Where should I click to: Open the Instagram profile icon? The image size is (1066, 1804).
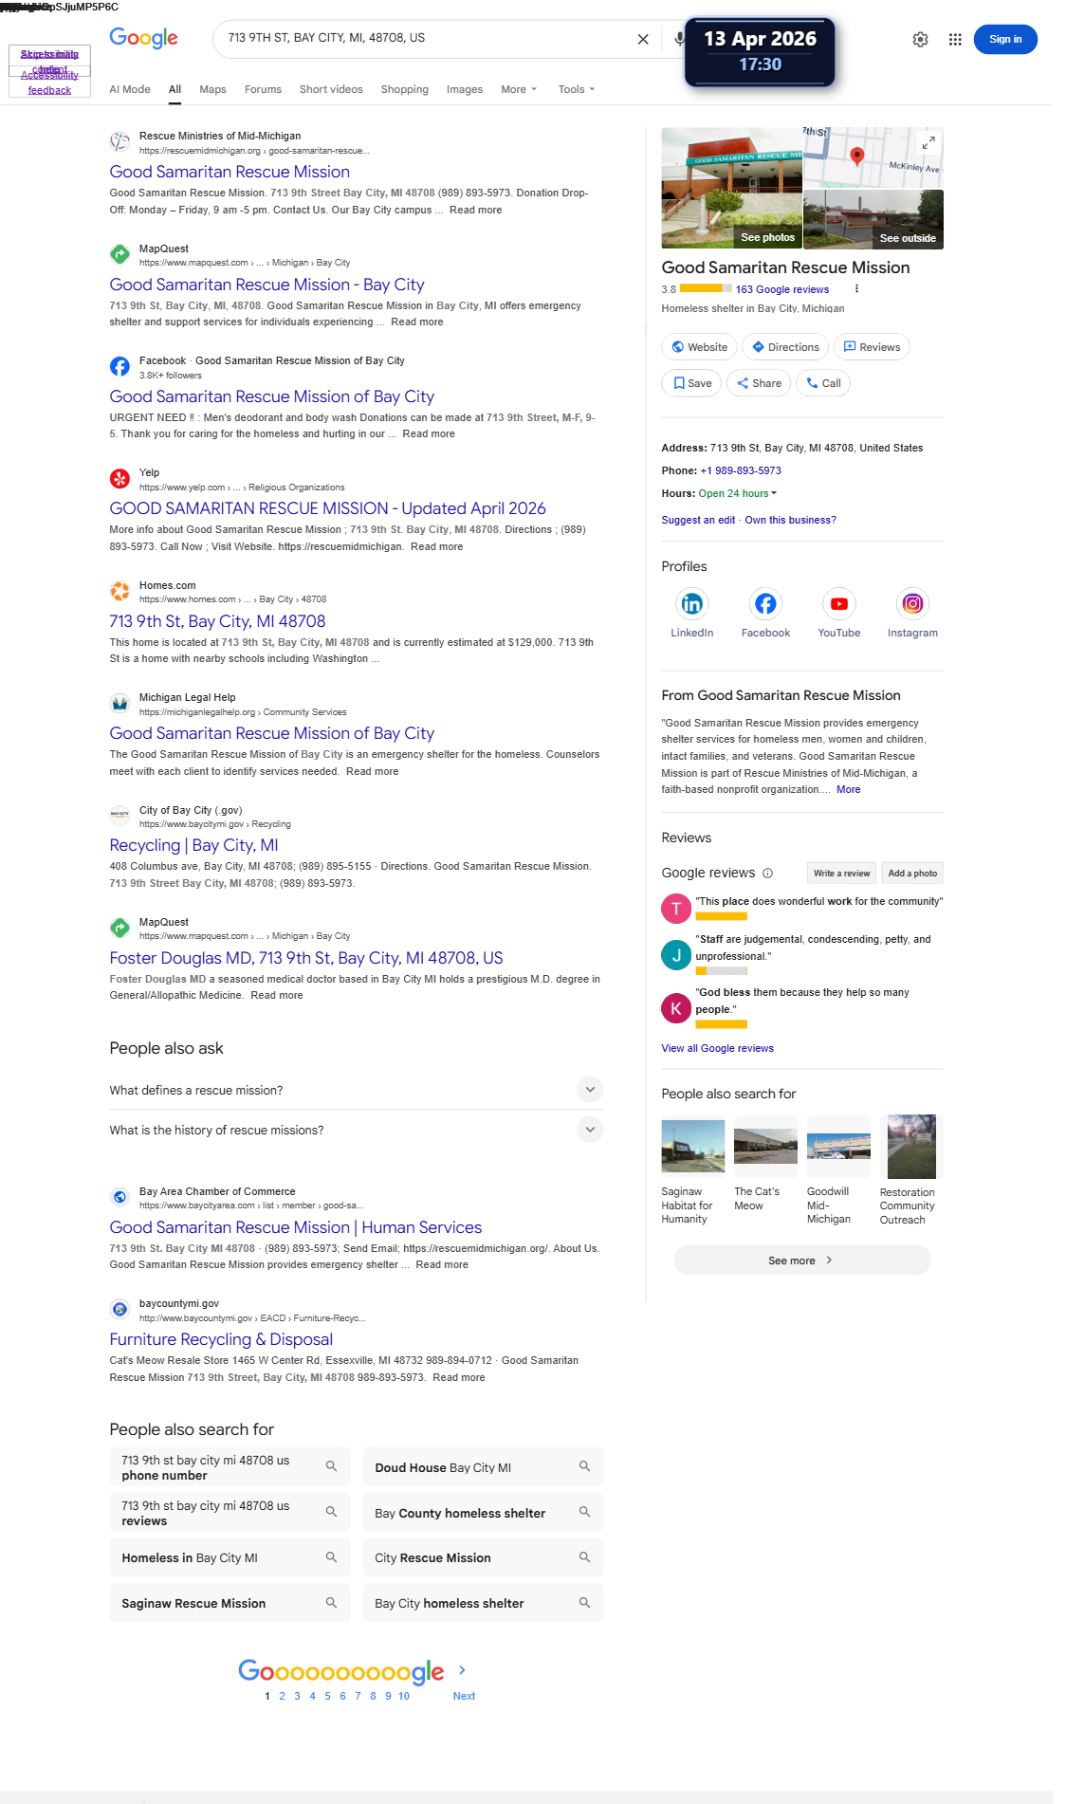click(x=912, y=603)
